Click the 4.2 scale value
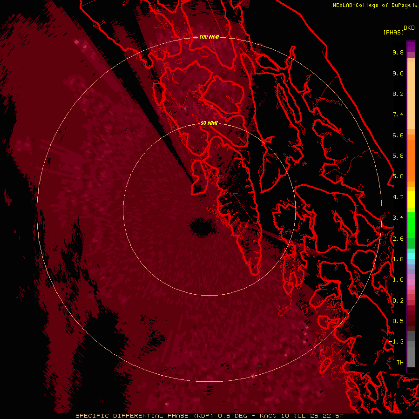Image resolution: width=419 pixels, height=419 pixels. [398, 197]
